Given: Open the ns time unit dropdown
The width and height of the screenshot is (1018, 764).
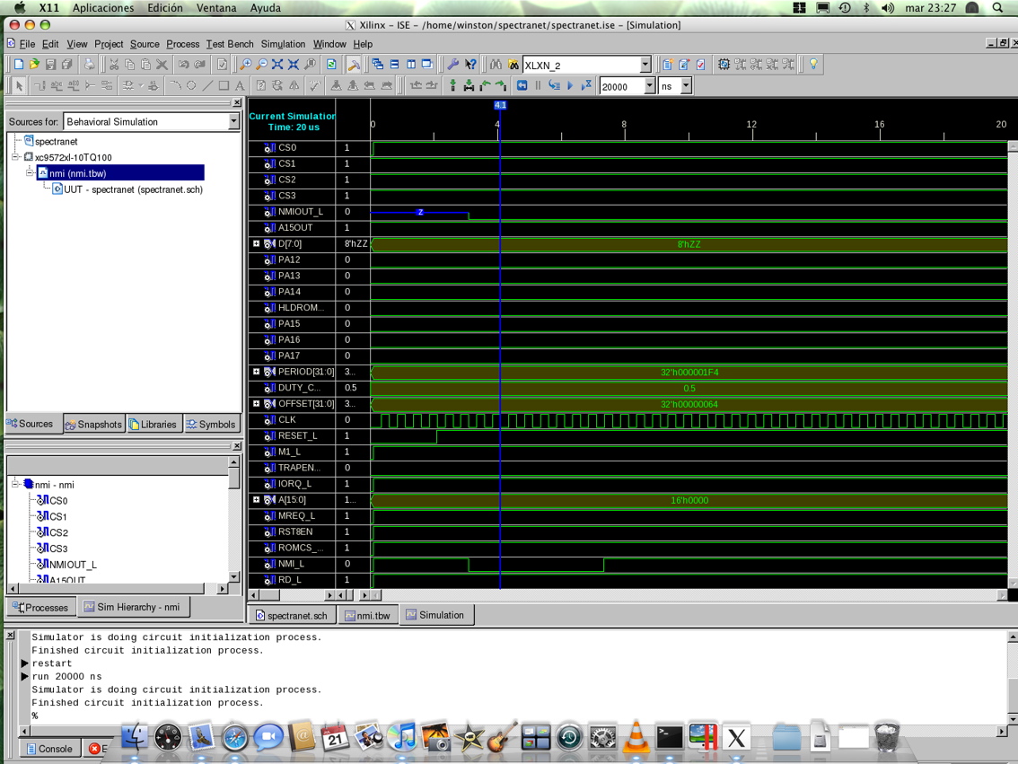Looking at the screenshot, I should pyautogui.click(x=686, y=86).
